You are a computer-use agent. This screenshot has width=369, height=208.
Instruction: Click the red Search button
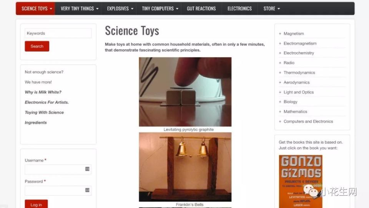(37, 46)
